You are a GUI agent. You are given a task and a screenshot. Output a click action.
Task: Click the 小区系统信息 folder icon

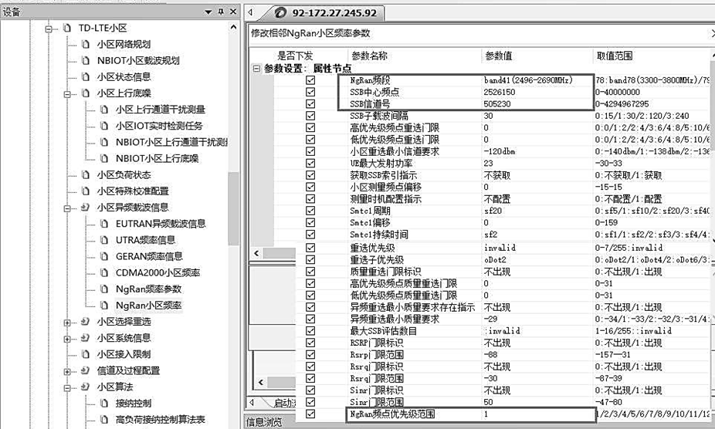coord(85,338)
